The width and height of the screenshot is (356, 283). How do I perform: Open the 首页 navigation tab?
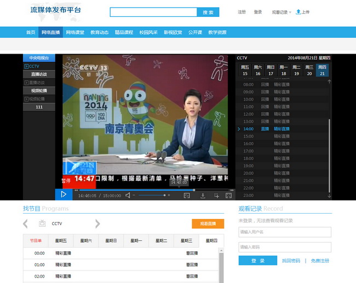31,32
